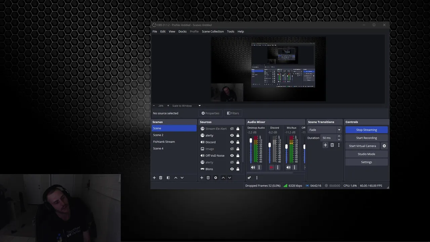Unmute Discord channel red speaker icon

pyautogui.click(x=271, y=167)
